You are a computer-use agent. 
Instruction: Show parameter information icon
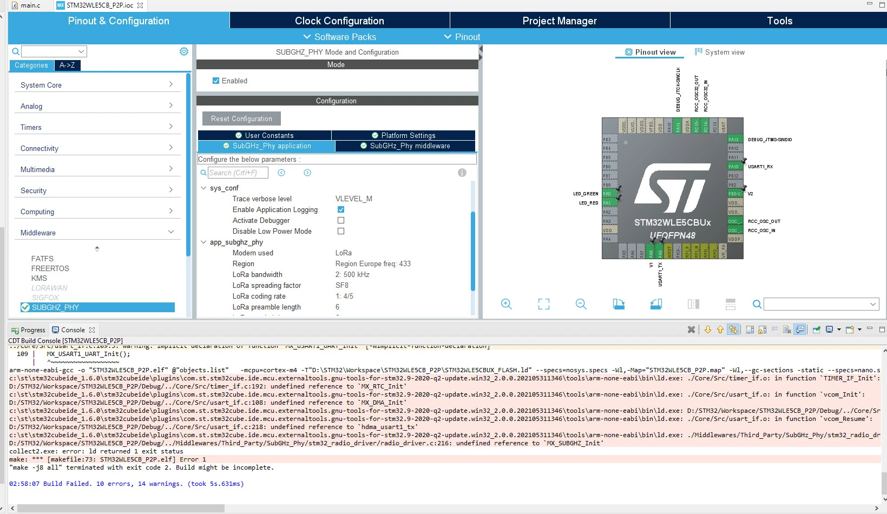coord(462,173)
